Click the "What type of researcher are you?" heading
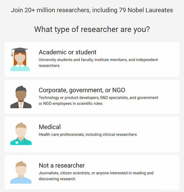Image resolution: width=184 pixels, height=192 pixels. tap(92, 29)
